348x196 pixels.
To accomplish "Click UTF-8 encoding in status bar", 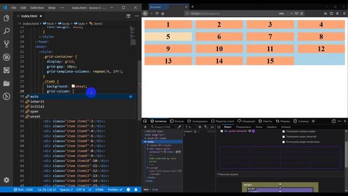I will click(x=80, y=189).
